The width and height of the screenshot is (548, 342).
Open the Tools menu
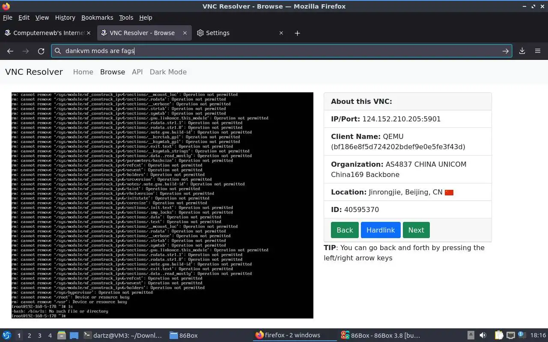pos(126,18)
